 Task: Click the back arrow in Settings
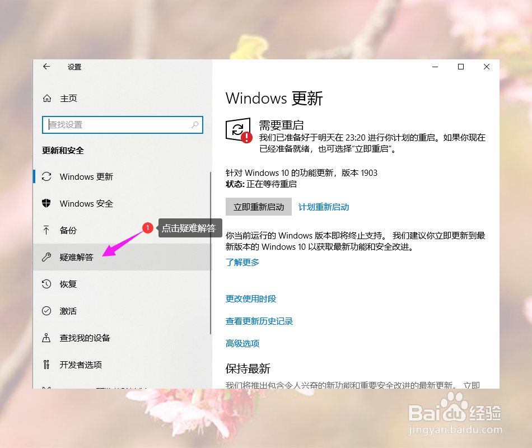(x=46, y=67)
